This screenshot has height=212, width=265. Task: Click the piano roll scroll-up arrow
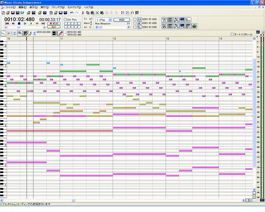[254, 39]
